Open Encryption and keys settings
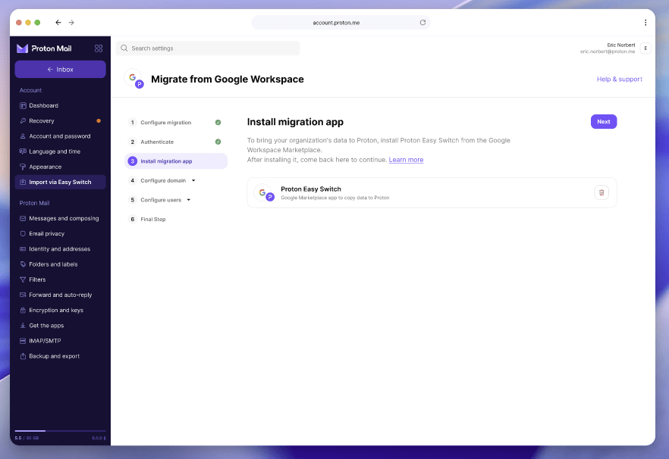This screenshot has width=669, height=459. (60, 311)
